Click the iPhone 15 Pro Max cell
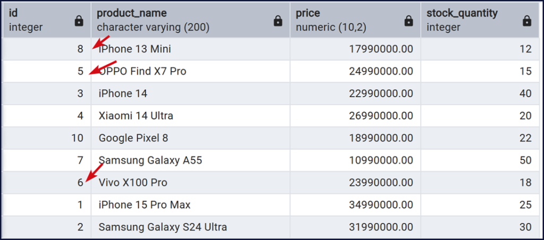544x240 pixels. coord(144,205)
